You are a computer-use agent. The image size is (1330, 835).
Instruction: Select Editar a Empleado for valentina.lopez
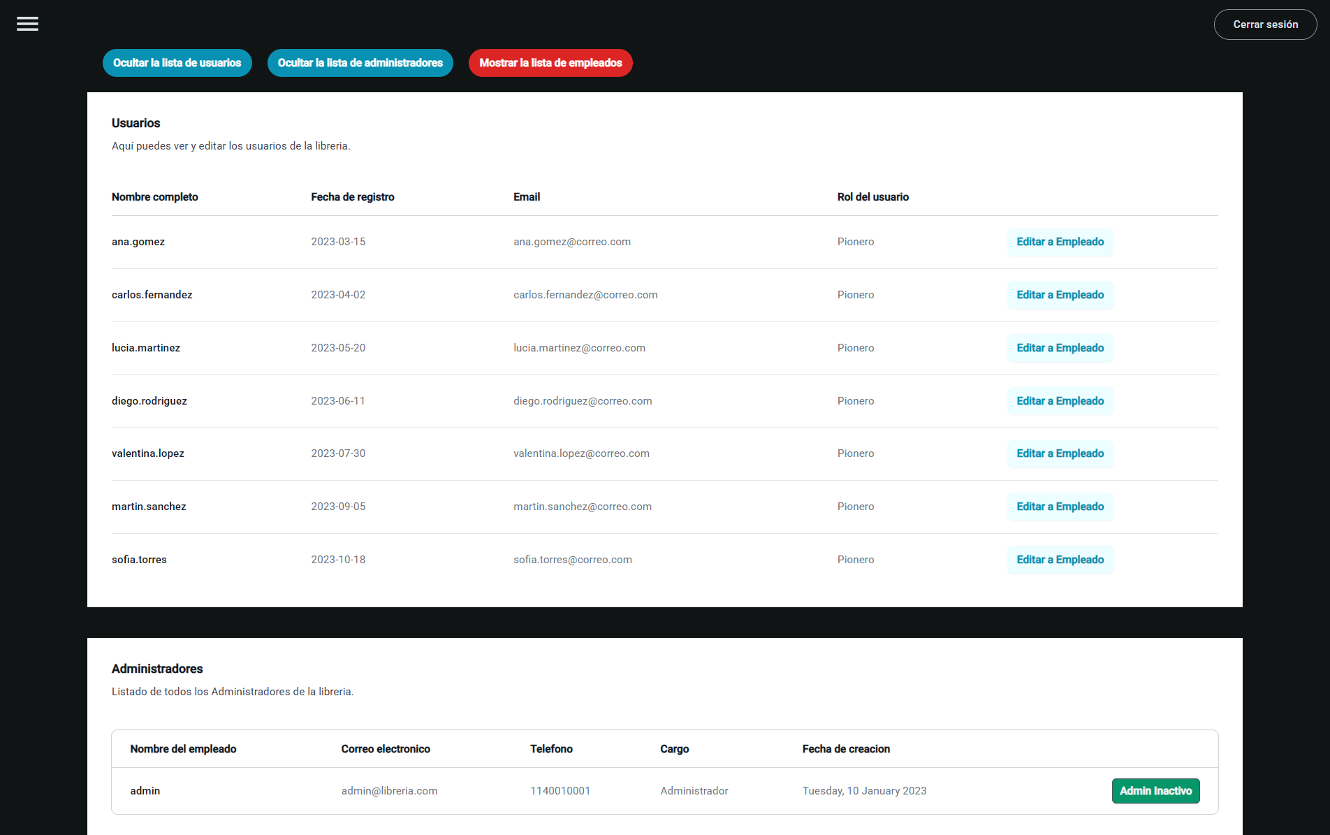click(1060, 453)
